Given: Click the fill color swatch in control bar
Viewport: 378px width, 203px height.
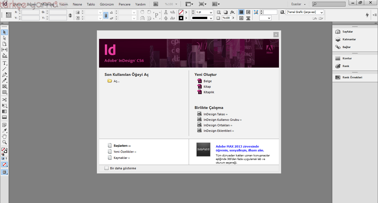Looking at the screenshot, I should click(181, 12).
